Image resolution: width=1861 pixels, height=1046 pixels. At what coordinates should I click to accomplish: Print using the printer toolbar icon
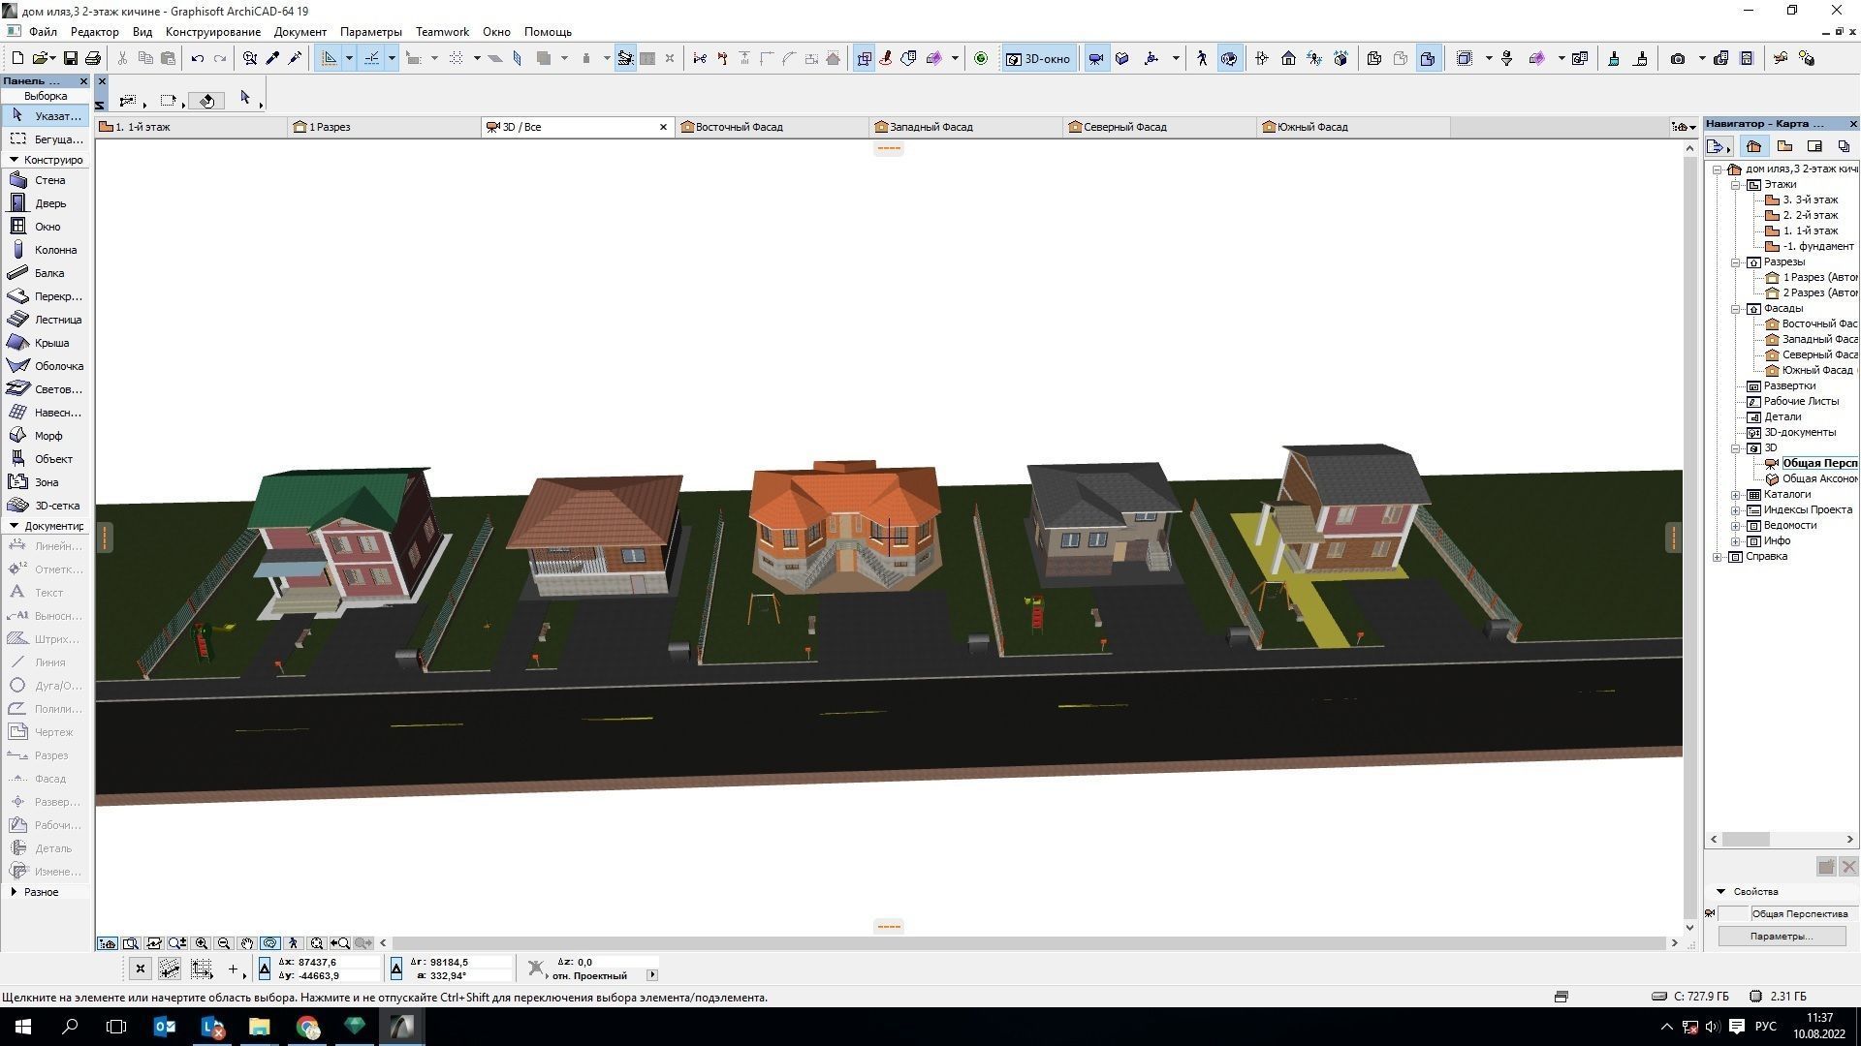point(93,59)
